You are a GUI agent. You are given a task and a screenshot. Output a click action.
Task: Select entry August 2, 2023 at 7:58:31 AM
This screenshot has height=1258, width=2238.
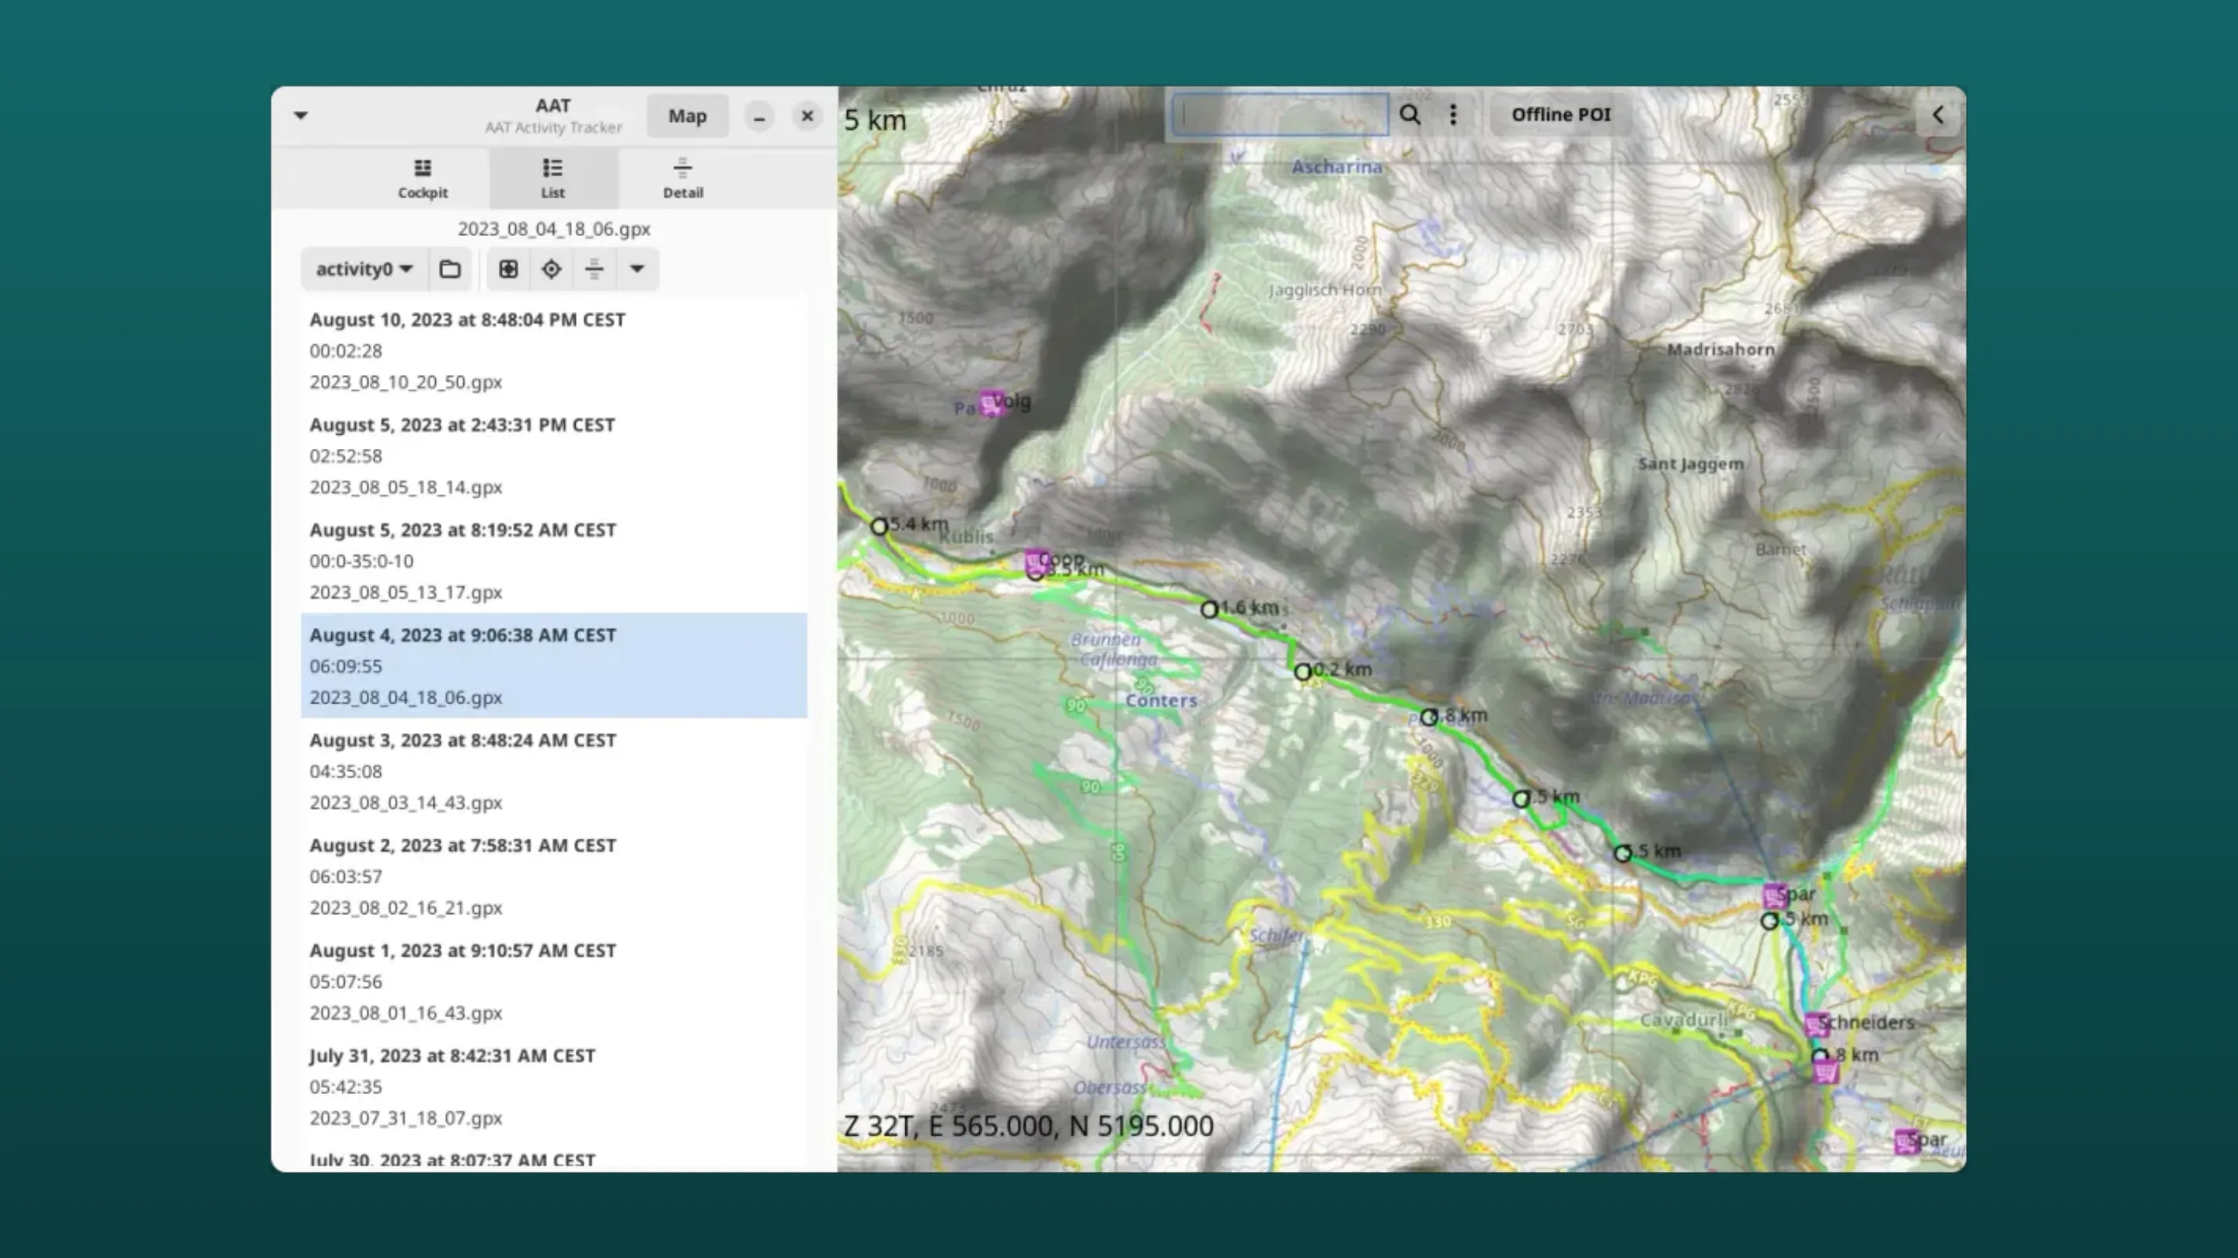[x=553, y=875]
